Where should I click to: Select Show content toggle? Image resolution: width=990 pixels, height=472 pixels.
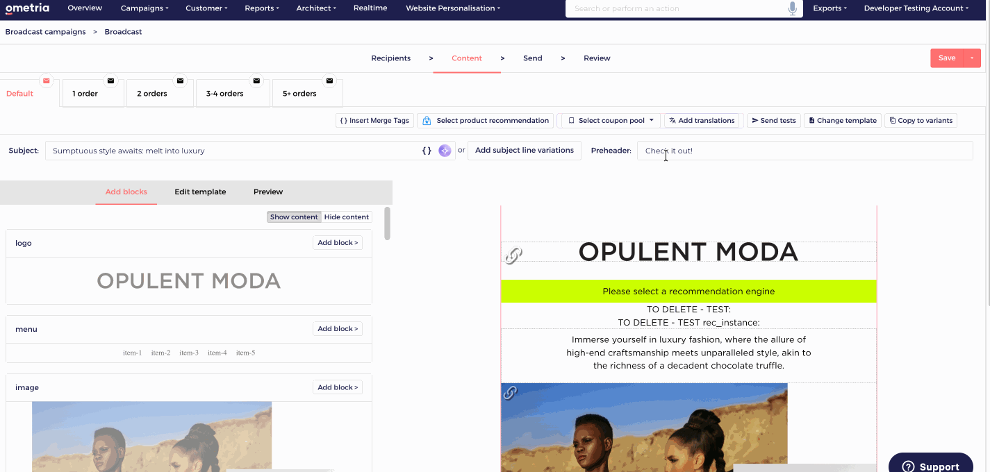pos(294,217)
